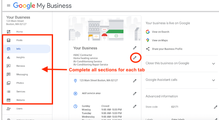The image size is (219, 120).
Task: Click the Posts sidebar icon
Action: tap(8, 40)
